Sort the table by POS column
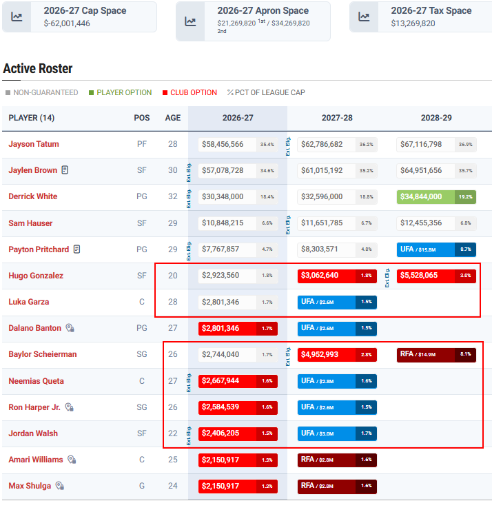This screenshot has height=512, width=492. coord(142,118)
